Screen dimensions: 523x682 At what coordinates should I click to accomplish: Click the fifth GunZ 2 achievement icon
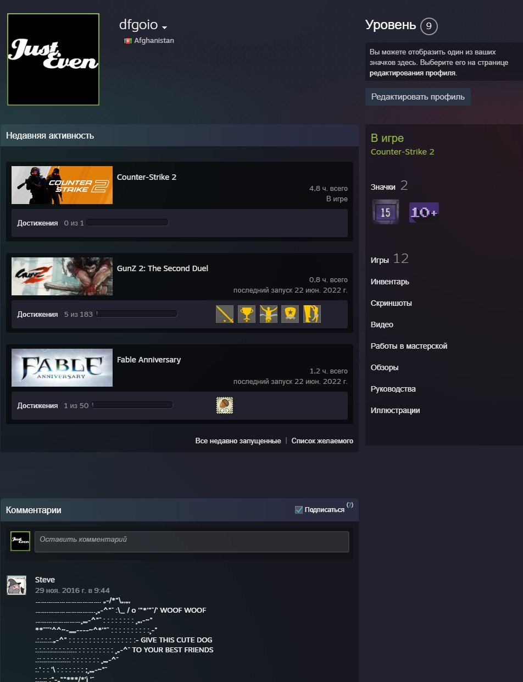pyautogui.click(x=312, y=314)
